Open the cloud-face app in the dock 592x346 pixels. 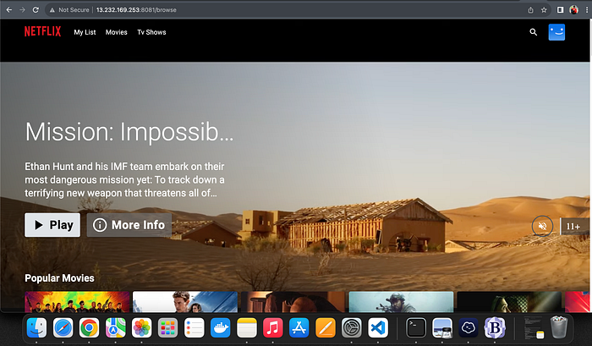point(469,327)
